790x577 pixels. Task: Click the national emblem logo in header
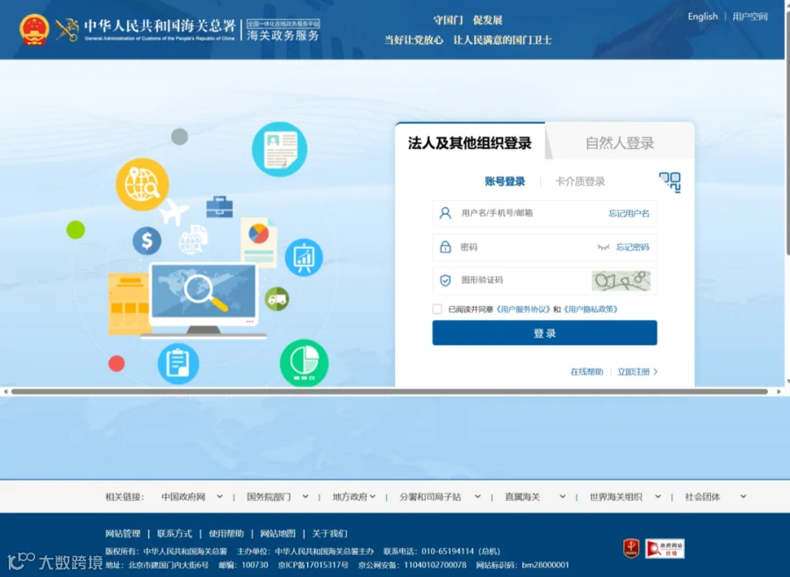pyautogui.click(x=34, y=30)
